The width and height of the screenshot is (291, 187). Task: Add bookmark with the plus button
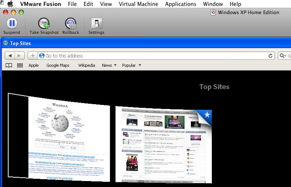(x=32, y=56)
